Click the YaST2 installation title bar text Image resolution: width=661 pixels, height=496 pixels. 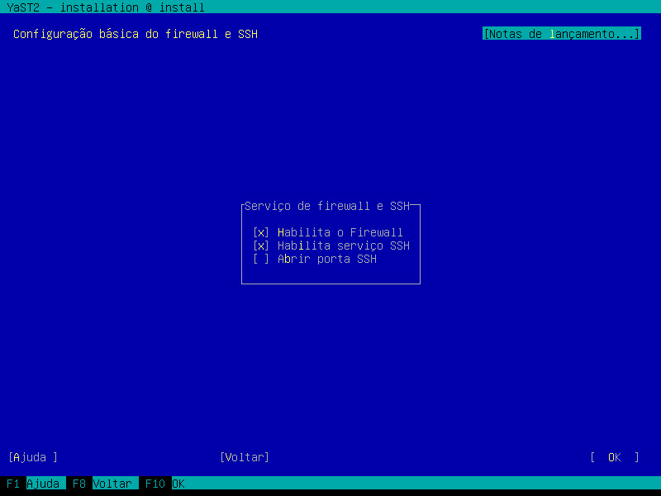106,7
